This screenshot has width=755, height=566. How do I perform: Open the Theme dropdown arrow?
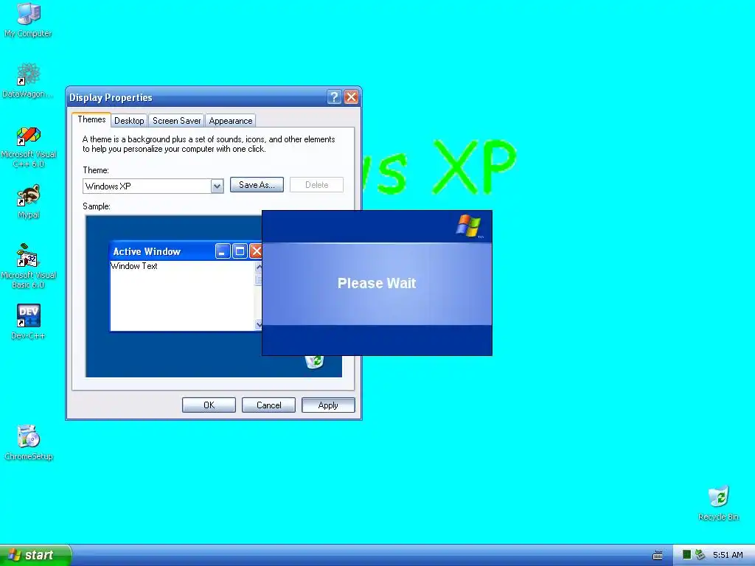tap(217, 186)
